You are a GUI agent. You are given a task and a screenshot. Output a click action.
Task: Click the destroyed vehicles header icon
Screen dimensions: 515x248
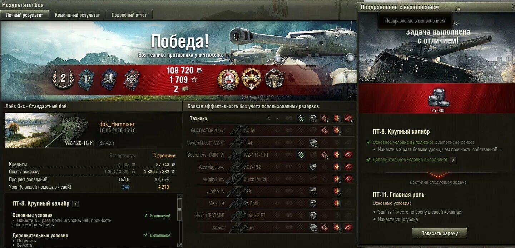(x=349, y=118)
